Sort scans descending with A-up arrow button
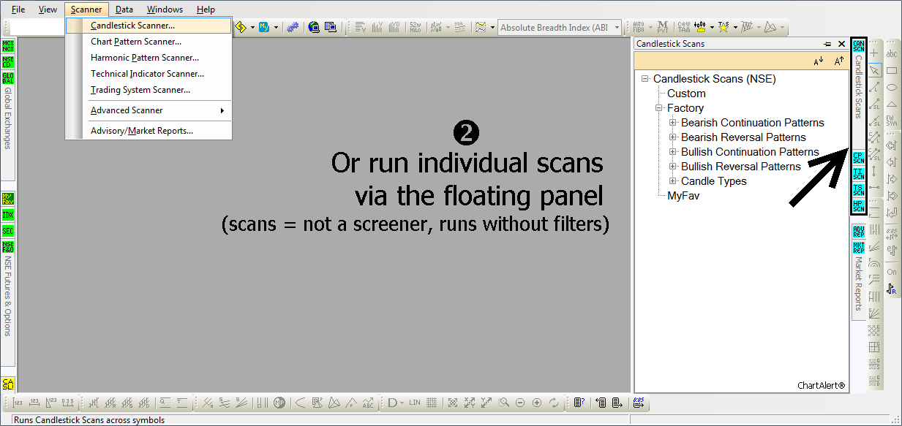The height and width of the screenshot is (426, 902). [x=839, y=61]
